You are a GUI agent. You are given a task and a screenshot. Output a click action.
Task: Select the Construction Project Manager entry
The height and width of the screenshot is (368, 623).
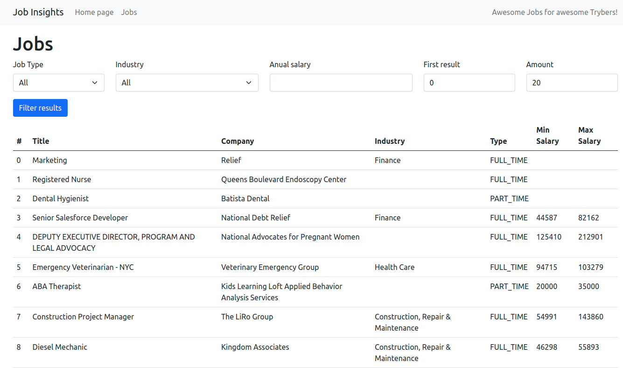click(x=83, y=317)
